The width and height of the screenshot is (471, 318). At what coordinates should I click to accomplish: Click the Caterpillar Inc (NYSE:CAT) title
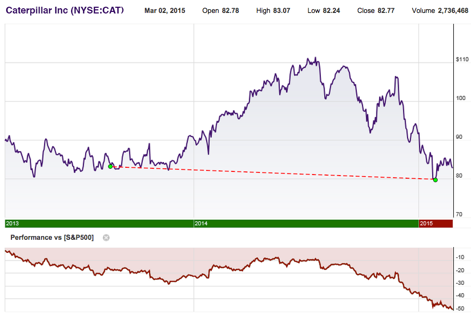tap(64, 10)
